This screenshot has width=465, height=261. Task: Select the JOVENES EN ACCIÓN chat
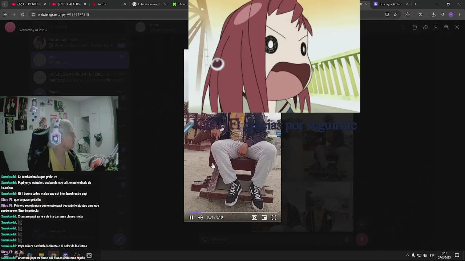80,77
